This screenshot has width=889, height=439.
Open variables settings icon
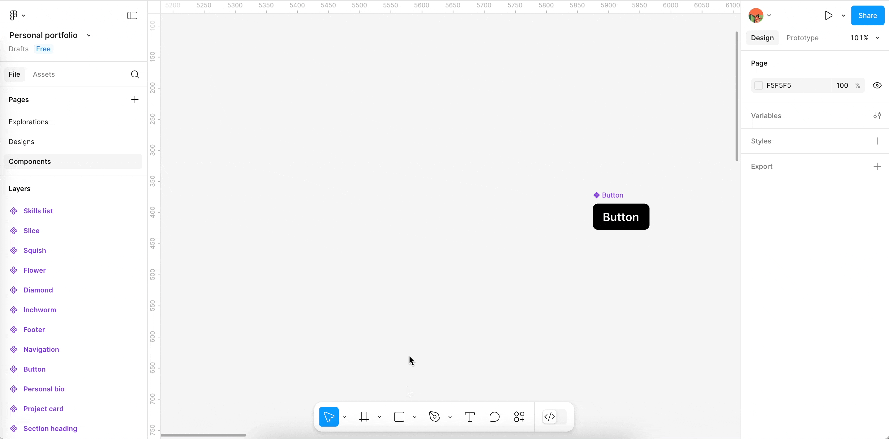click(877, 116)
